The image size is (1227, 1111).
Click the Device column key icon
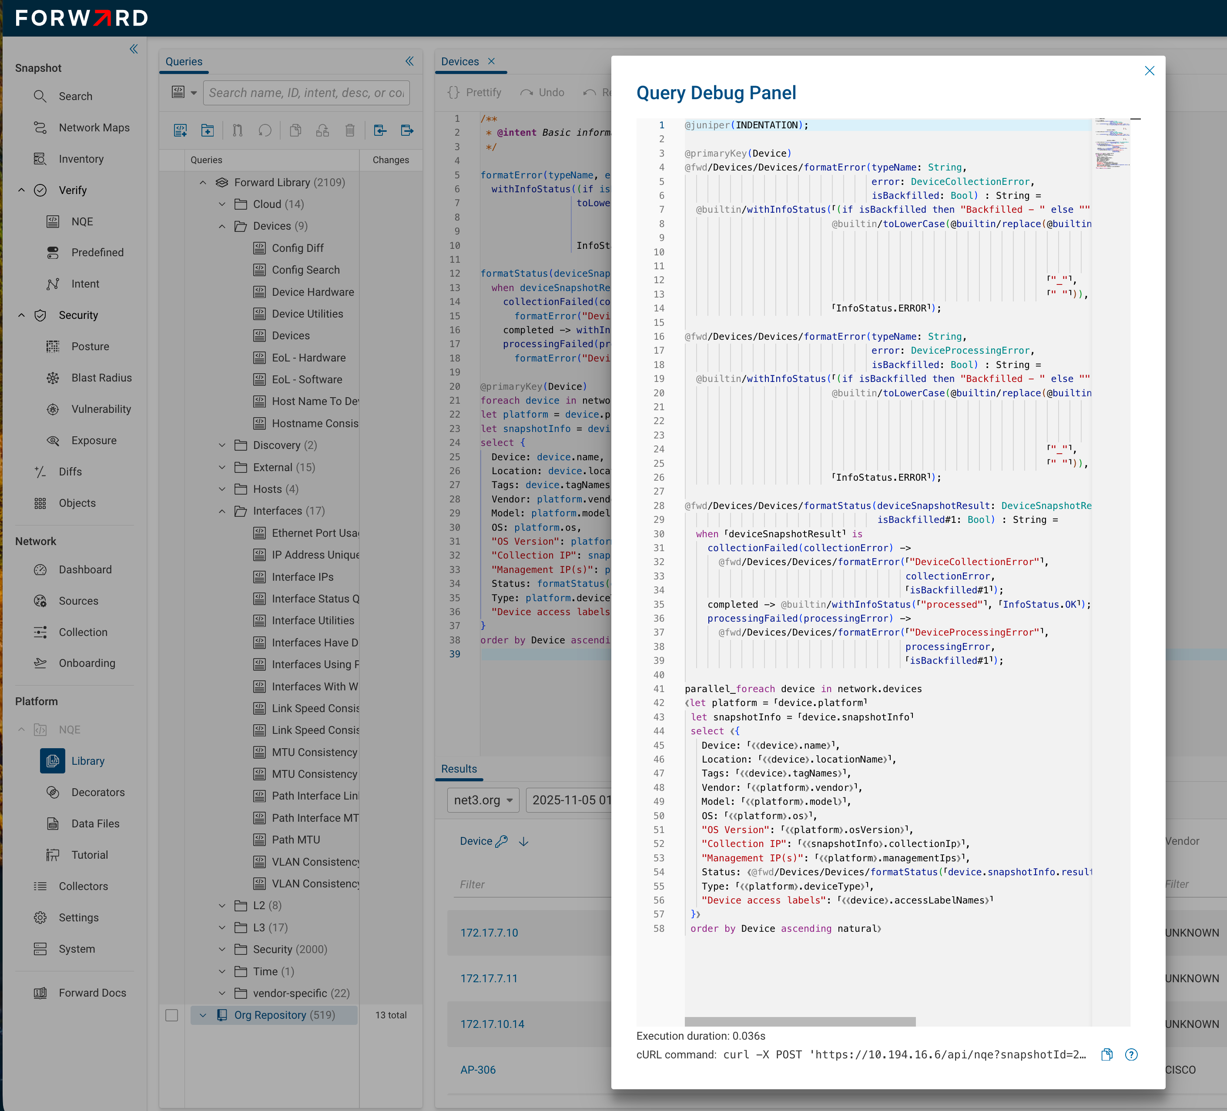point(502,841)
